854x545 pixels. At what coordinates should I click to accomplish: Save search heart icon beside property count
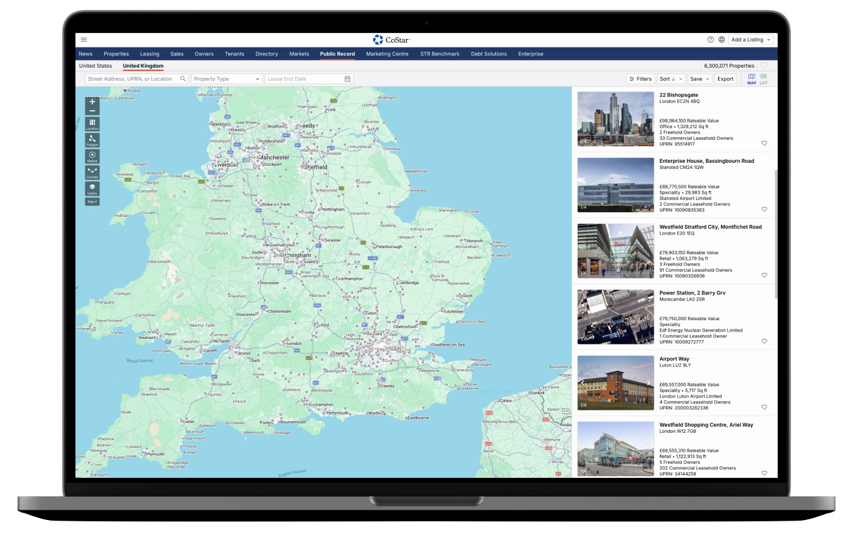(x=764, y=66)
